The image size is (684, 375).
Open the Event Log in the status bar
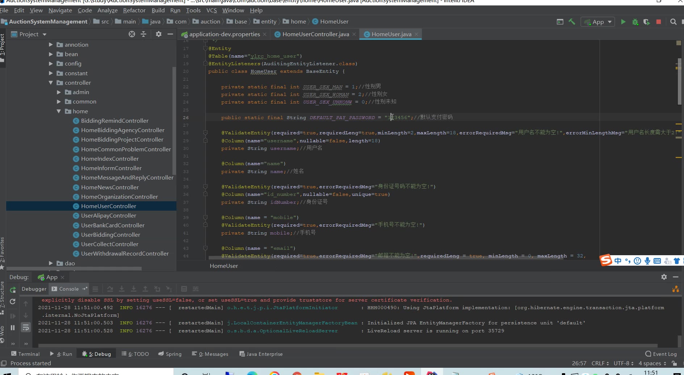coord(661,354)
